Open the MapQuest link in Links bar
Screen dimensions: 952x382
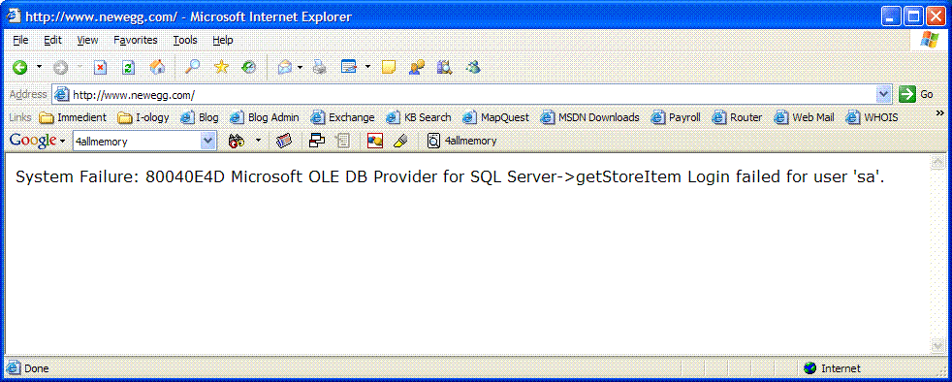click(496, 118)
